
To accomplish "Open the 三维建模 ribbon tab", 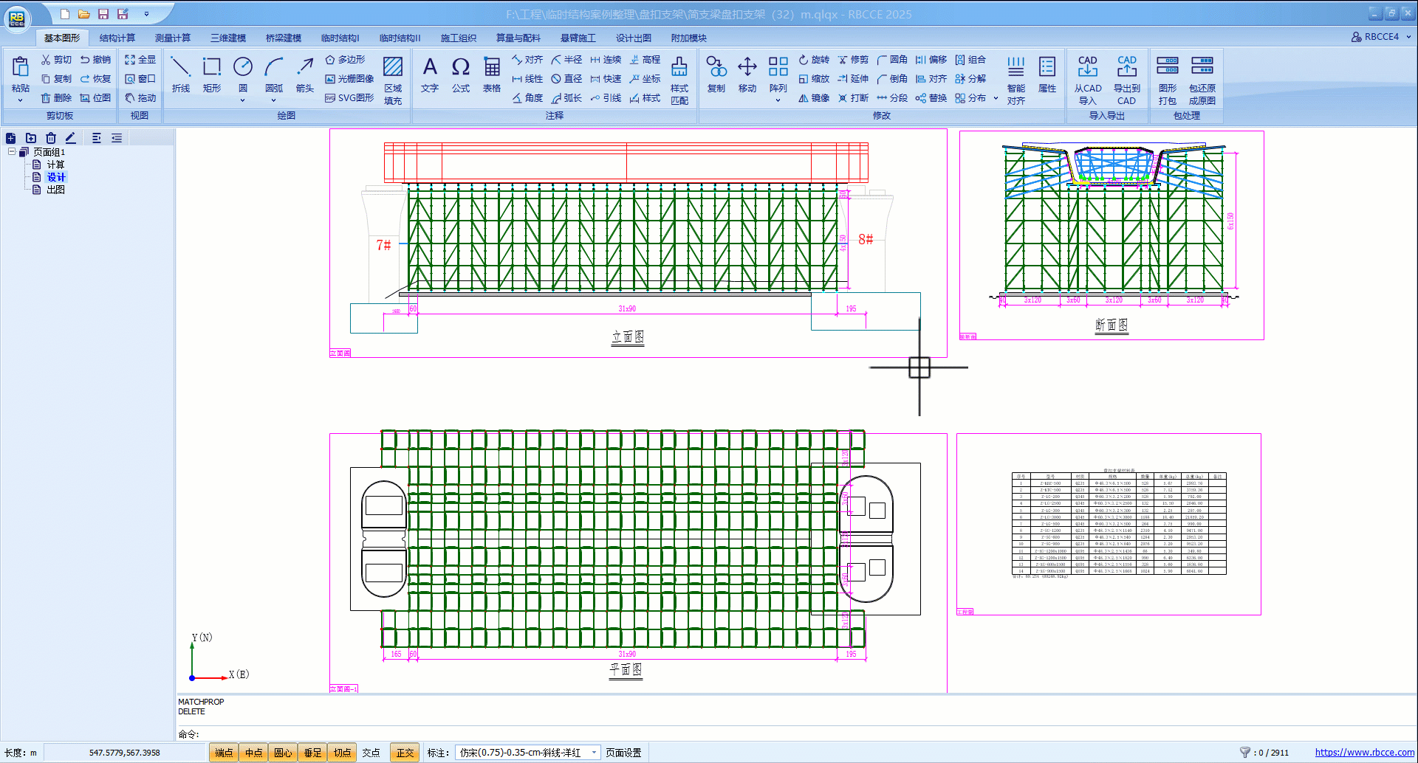I will [228, 38].
